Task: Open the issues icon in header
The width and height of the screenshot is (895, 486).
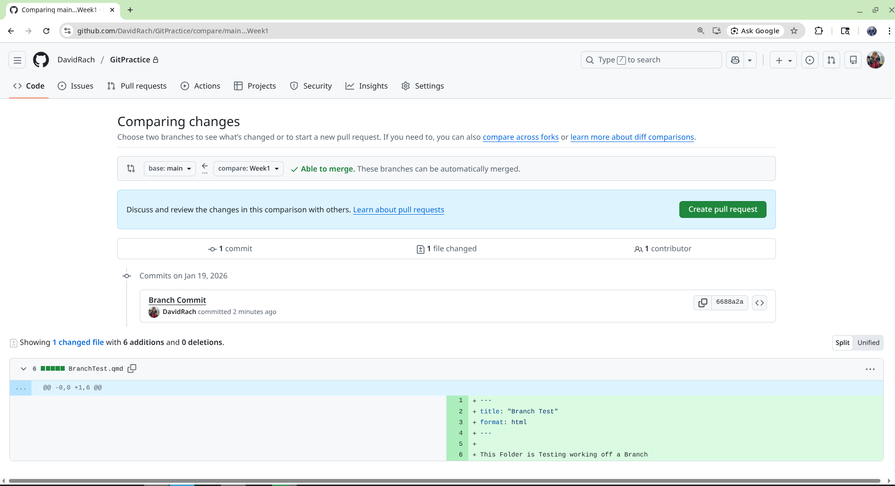Action: (x=809, y=60)
